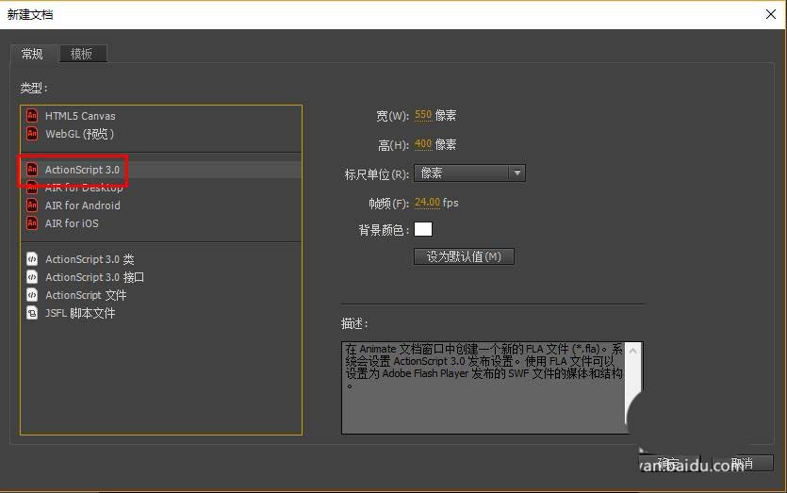
Task: Open the 标尺单位 dropdown showing 像素
Action: coord(469,173)
